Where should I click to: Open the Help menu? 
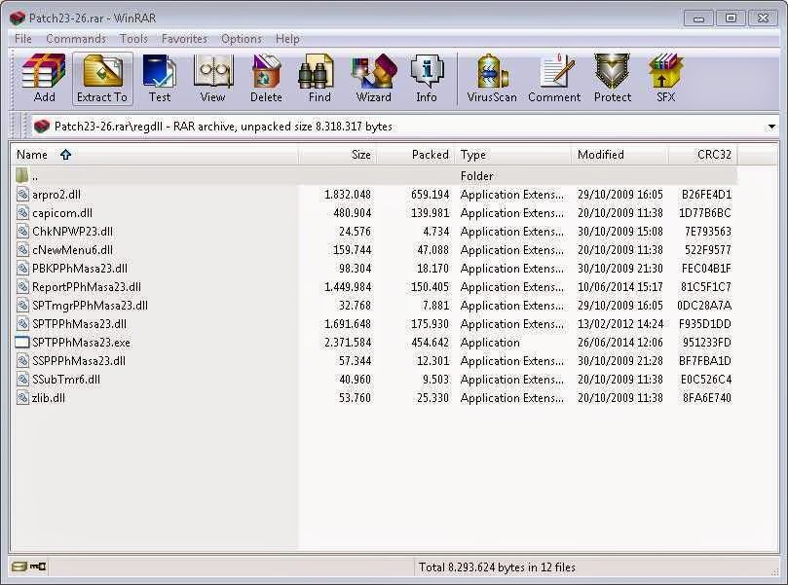[x=287, y=39]
